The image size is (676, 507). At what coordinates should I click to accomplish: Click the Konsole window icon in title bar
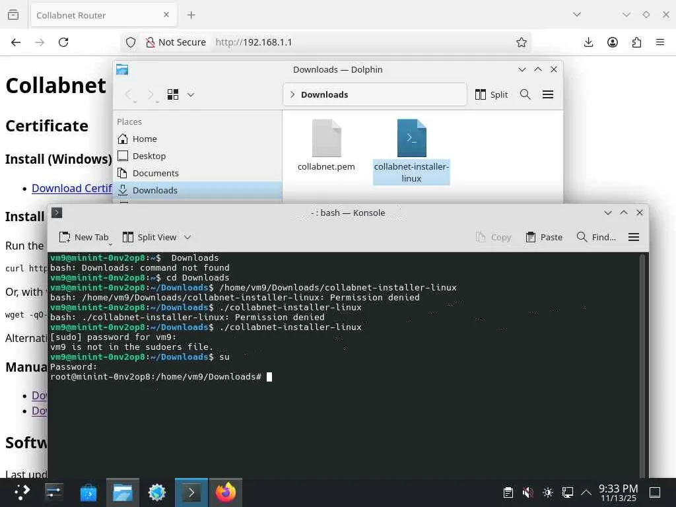pos(57,213)
